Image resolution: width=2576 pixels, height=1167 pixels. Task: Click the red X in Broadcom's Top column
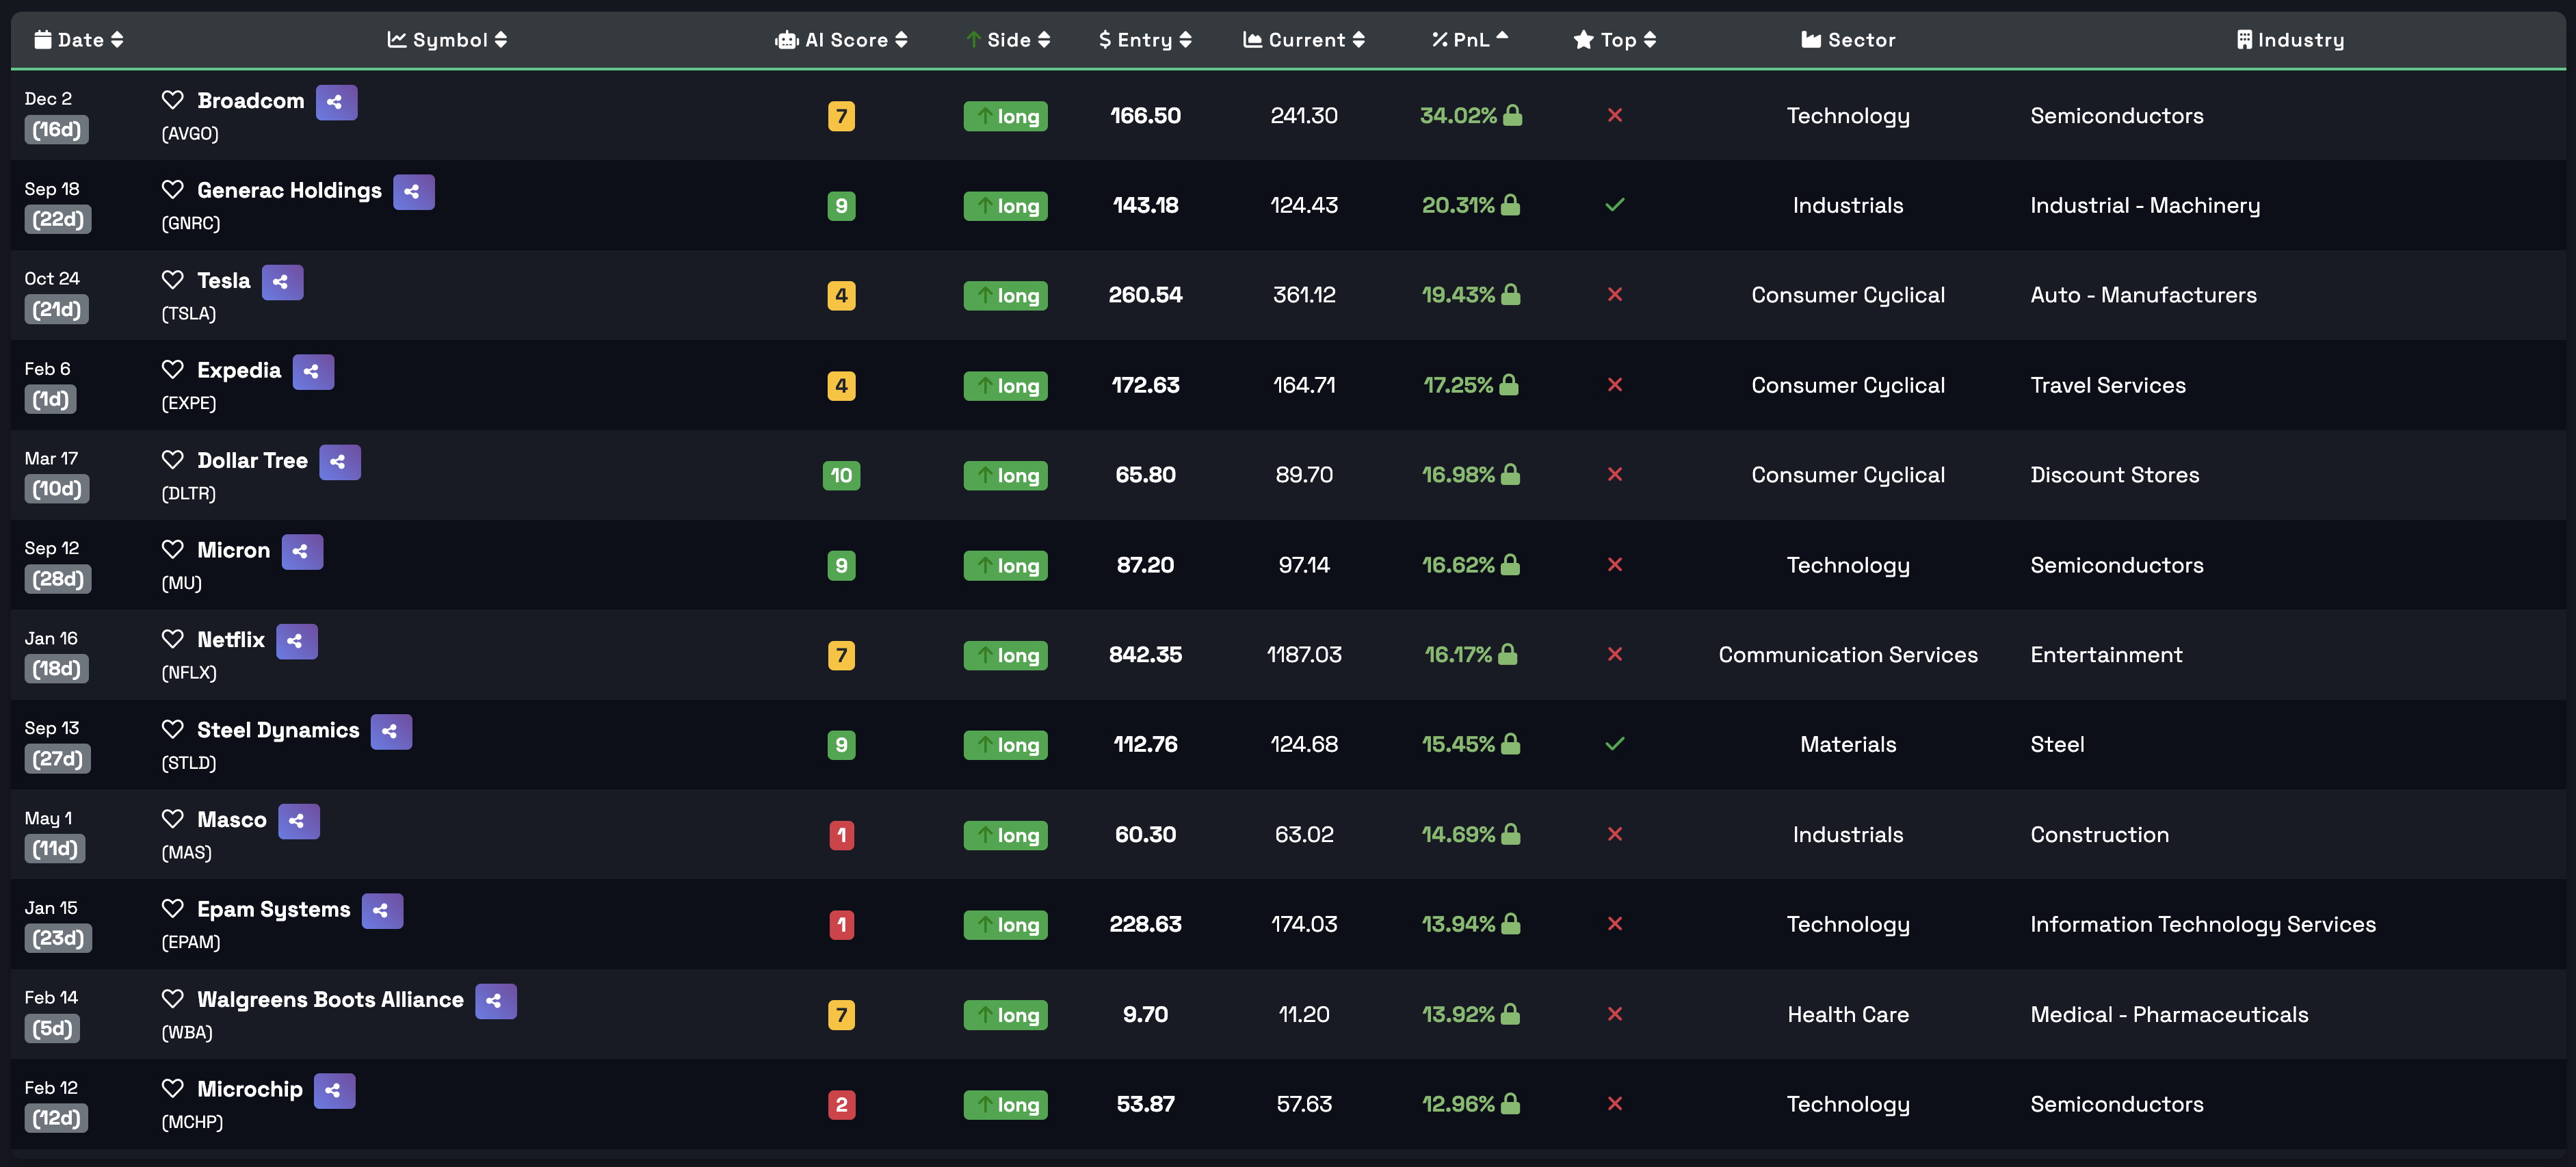pyautogui.click(x=1614, y=115)
